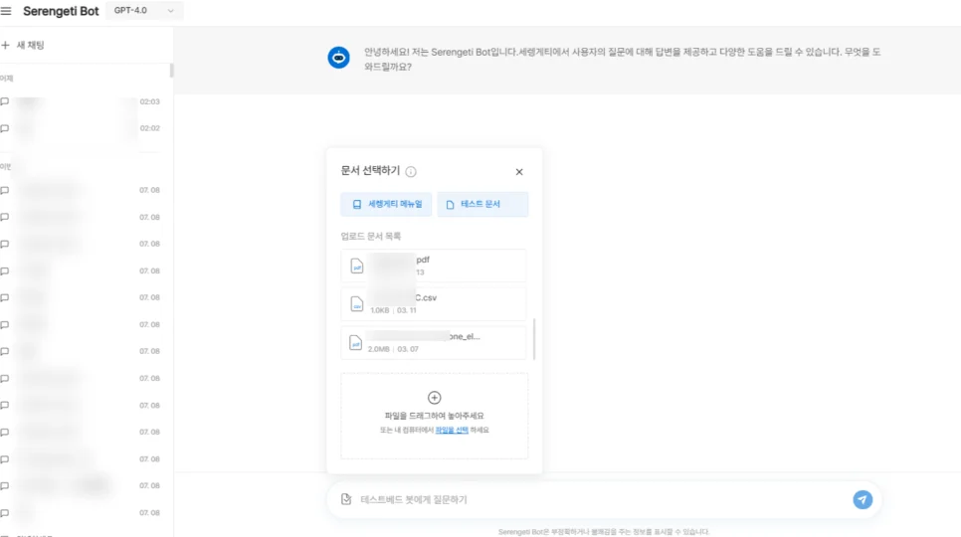The image size is (961, 537).
Task: Click the csv file icon beside C.csv
Action: pos(357,304)
